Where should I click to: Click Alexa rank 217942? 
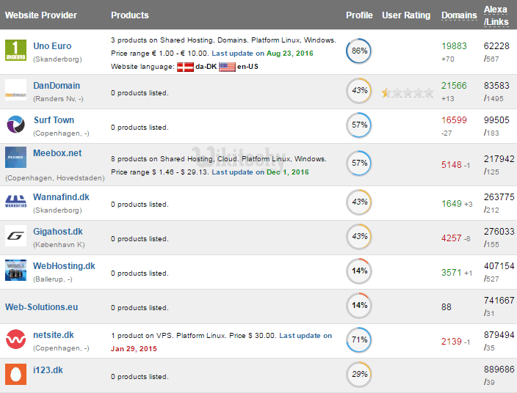[499, 159]
